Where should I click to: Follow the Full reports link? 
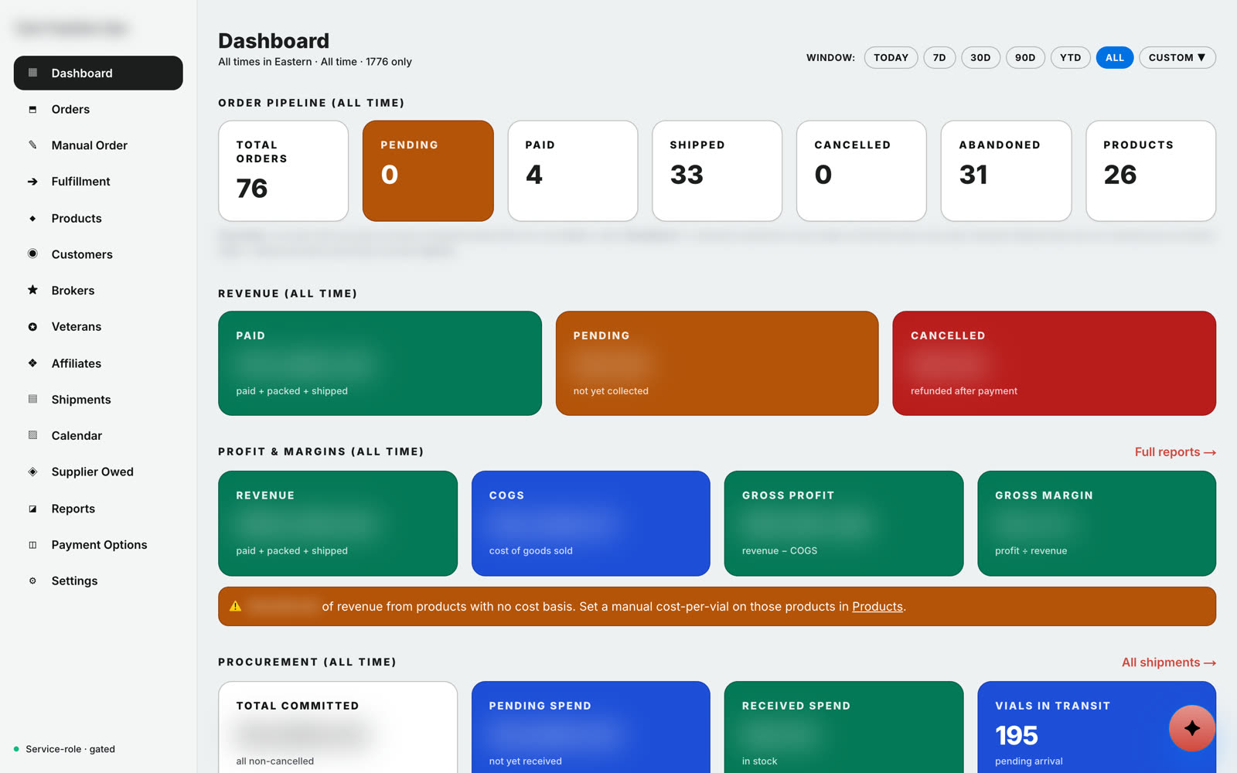point(1175,452)
